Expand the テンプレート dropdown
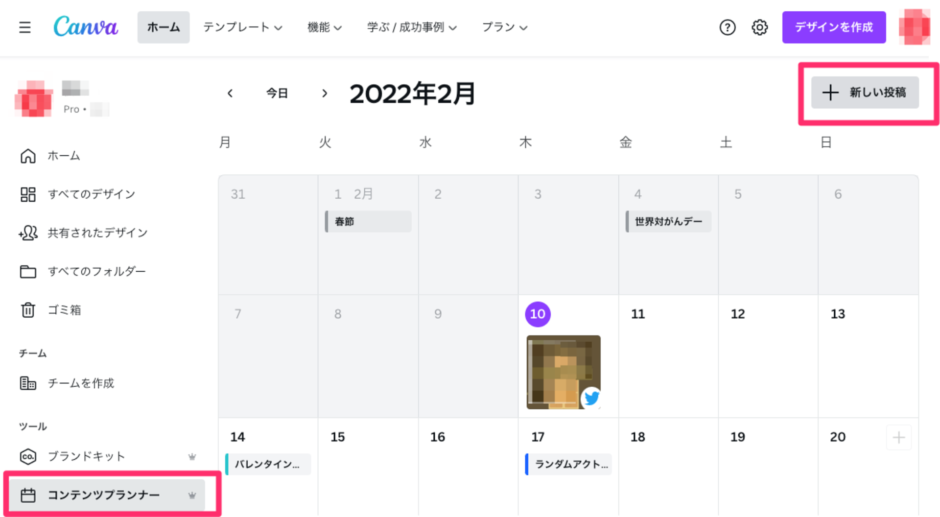This screenshot has height=517, width=940. [x=242, y=27]
